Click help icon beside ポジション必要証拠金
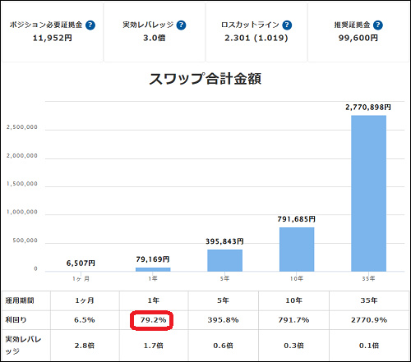411x362 pixels. (x=90, y=25)
